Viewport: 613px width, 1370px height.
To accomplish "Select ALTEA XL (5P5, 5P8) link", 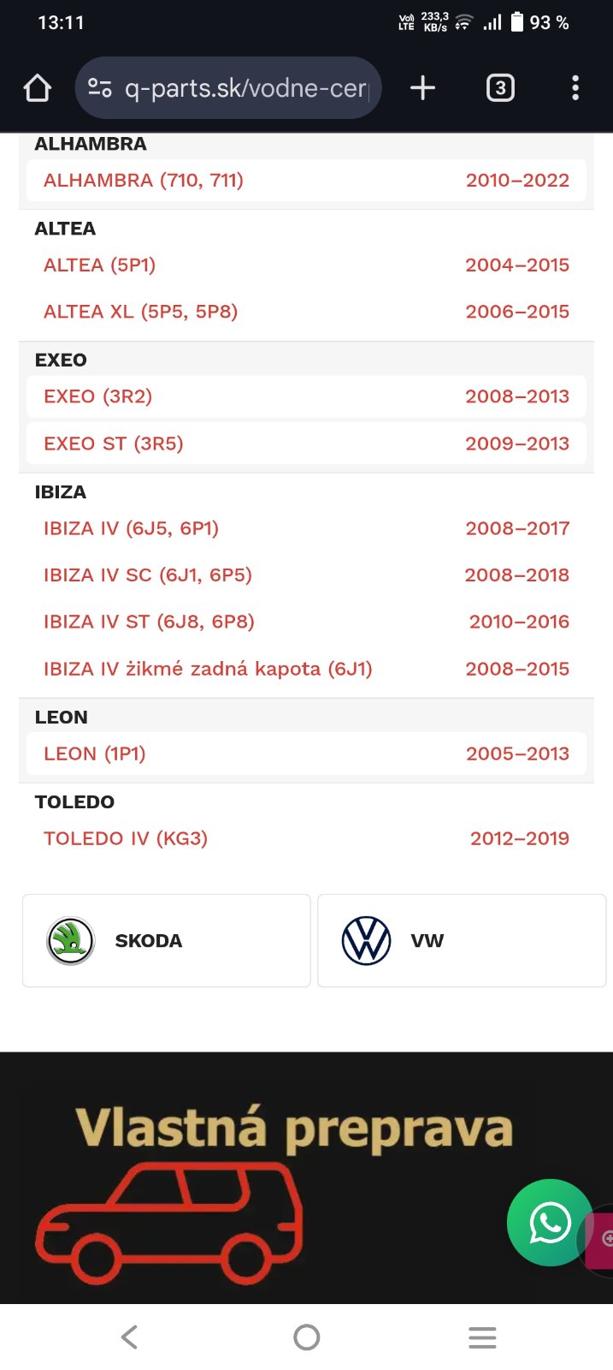I will coord(141,312).
